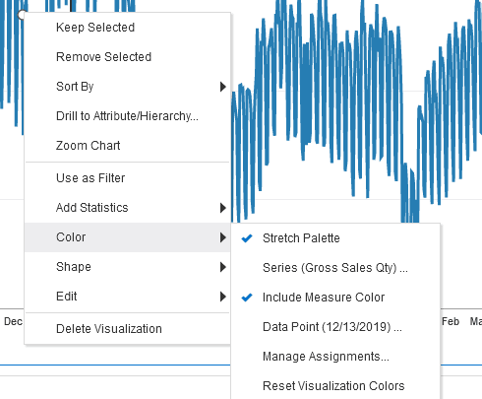Open Data Point (12/13/2019) color dialog
Image resolution: width=482 pixels, height=399 pixels.
tap(335, 327)
